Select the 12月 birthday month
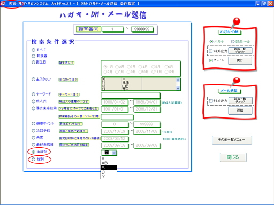This screenshot has width=274, height=205. pos(166,72)
